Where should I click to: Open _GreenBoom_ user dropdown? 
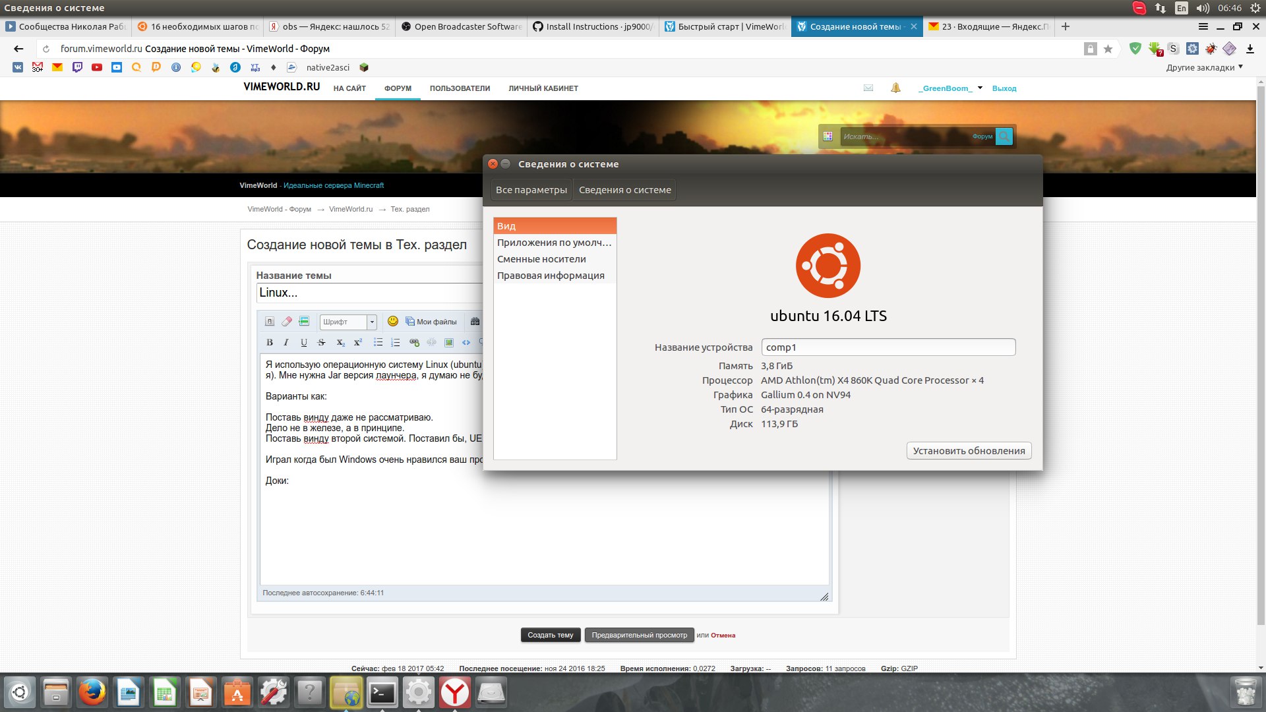(950, 88)
